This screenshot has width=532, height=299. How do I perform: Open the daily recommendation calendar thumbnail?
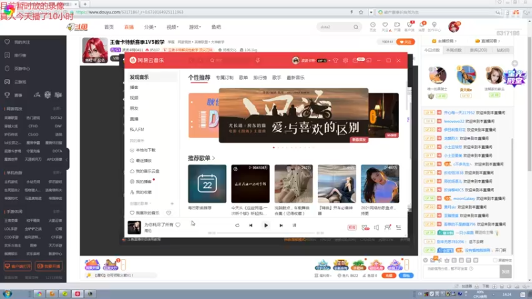pos(207,184)
